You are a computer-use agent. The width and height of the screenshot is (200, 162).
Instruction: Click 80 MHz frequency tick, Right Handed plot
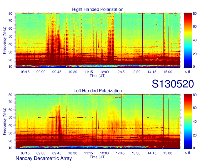click(x=10, y=14)
